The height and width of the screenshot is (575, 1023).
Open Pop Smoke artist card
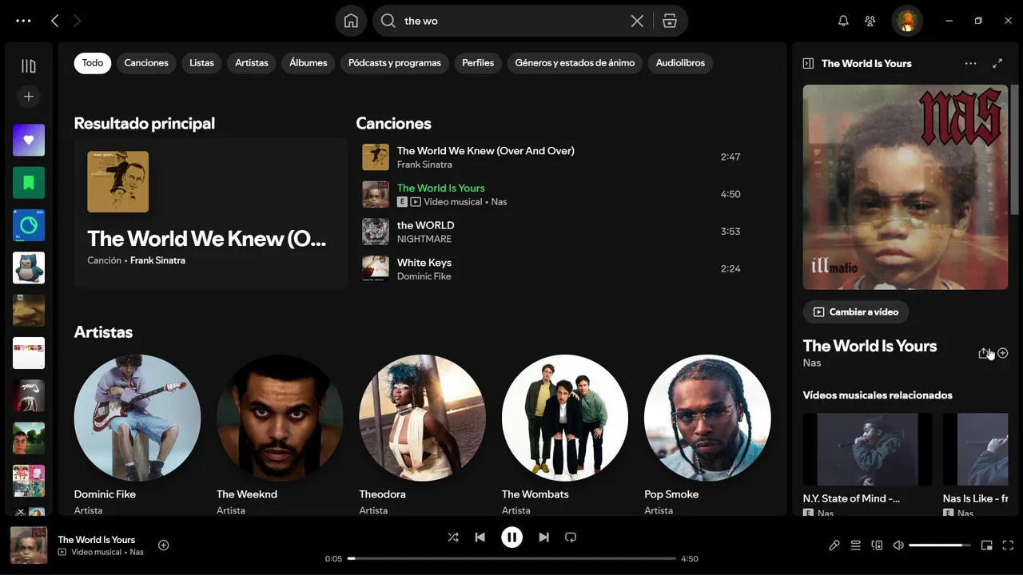coord(707,435)
